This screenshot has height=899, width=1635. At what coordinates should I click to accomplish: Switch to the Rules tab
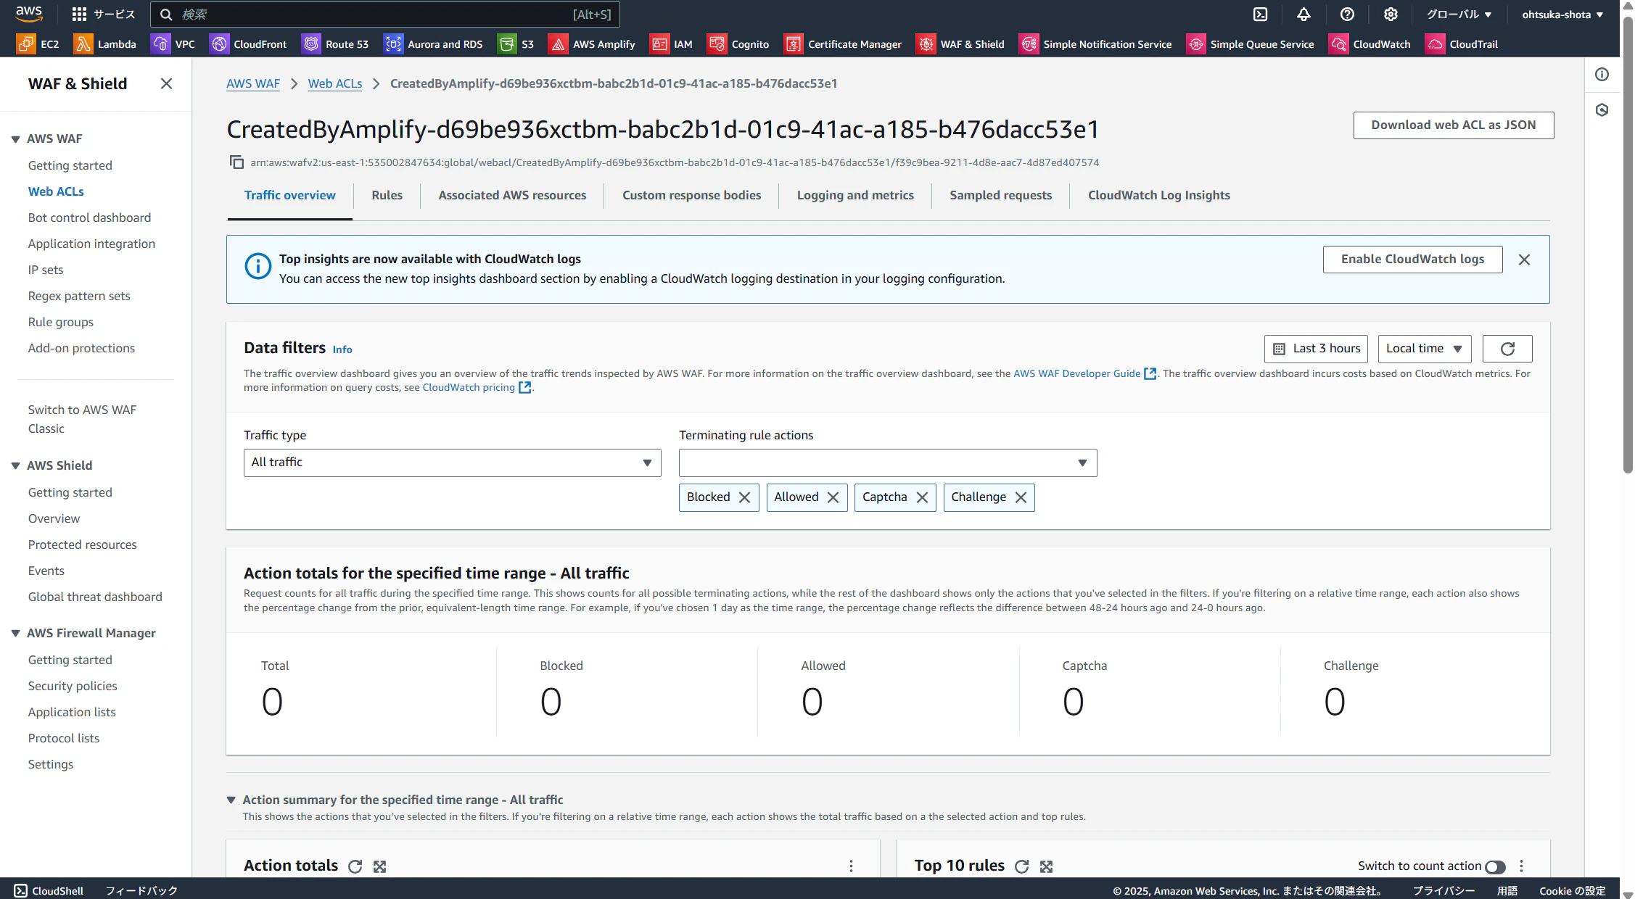tap(387, 195)
